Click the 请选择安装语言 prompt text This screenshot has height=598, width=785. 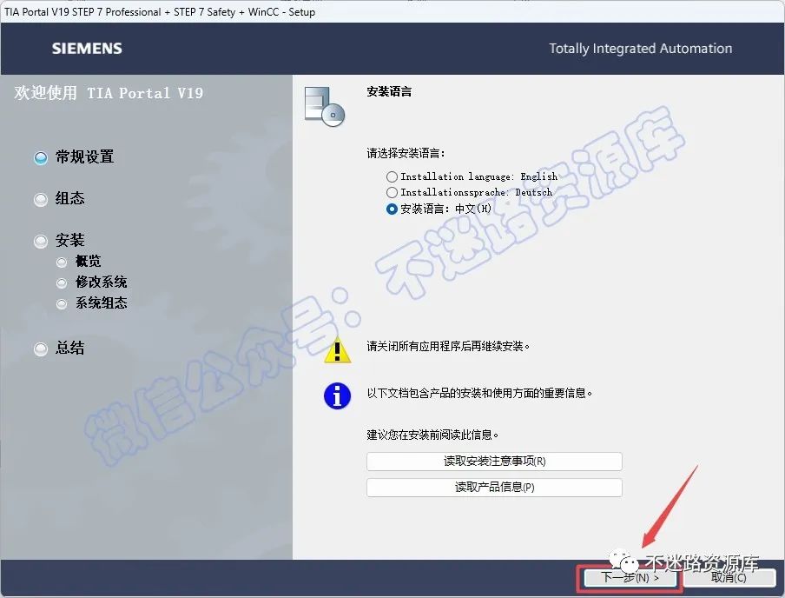click(x=406, y=153)
